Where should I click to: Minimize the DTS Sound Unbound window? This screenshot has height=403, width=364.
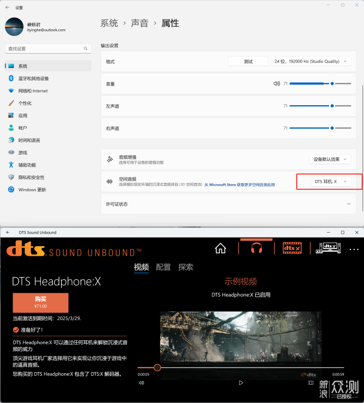click(328, 232)
